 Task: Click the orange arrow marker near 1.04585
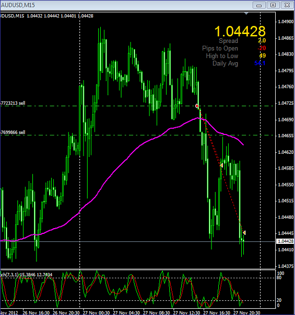tap(221, 165)
